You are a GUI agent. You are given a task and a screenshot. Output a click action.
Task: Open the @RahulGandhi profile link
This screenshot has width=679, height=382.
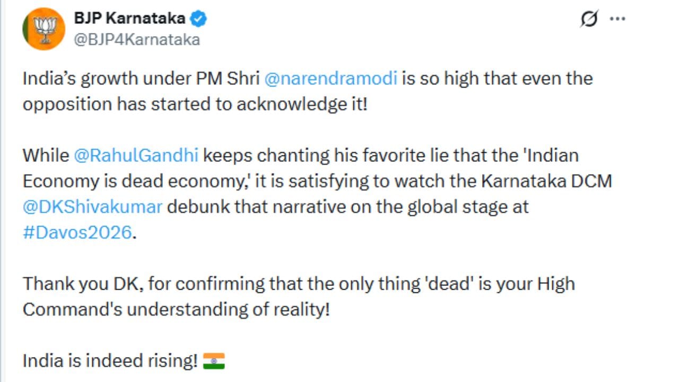[136, 155]
